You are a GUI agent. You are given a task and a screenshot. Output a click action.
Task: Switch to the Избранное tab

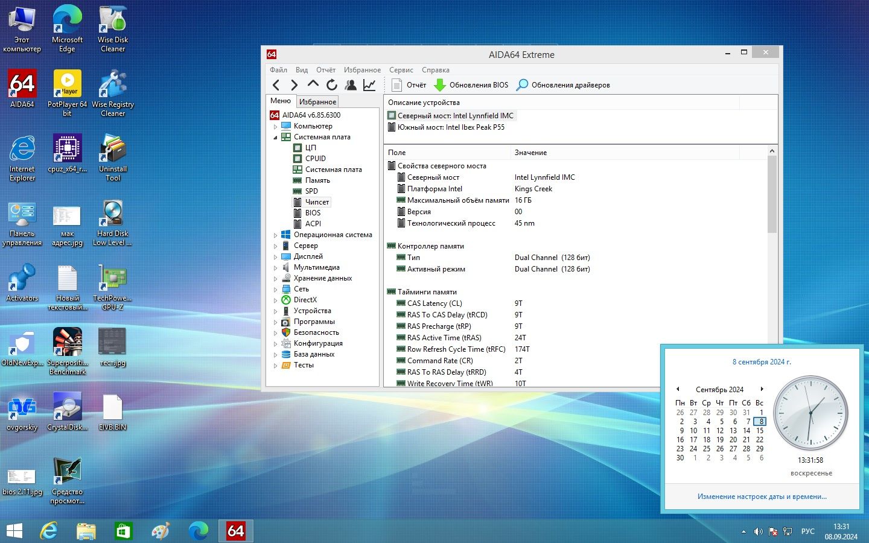(317, 102)
